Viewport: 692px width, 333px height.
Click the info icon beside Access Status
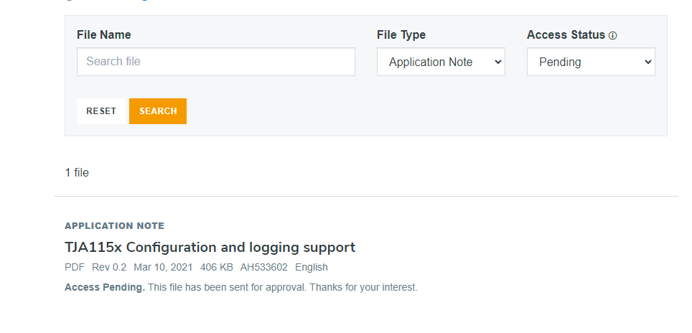[613, 35]
